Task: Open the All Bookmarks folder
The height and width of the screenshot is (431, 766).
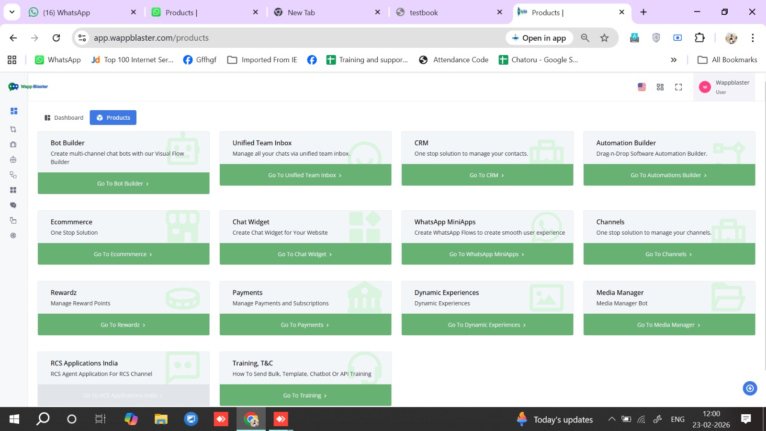Action: point(728,60)
